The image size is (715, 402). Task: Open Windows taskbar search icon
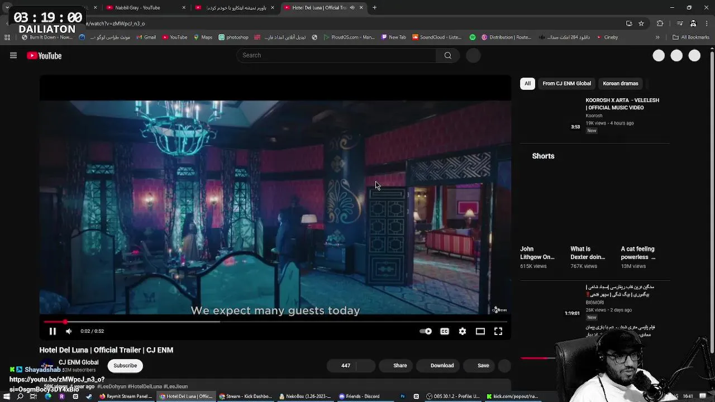[20, 396]
